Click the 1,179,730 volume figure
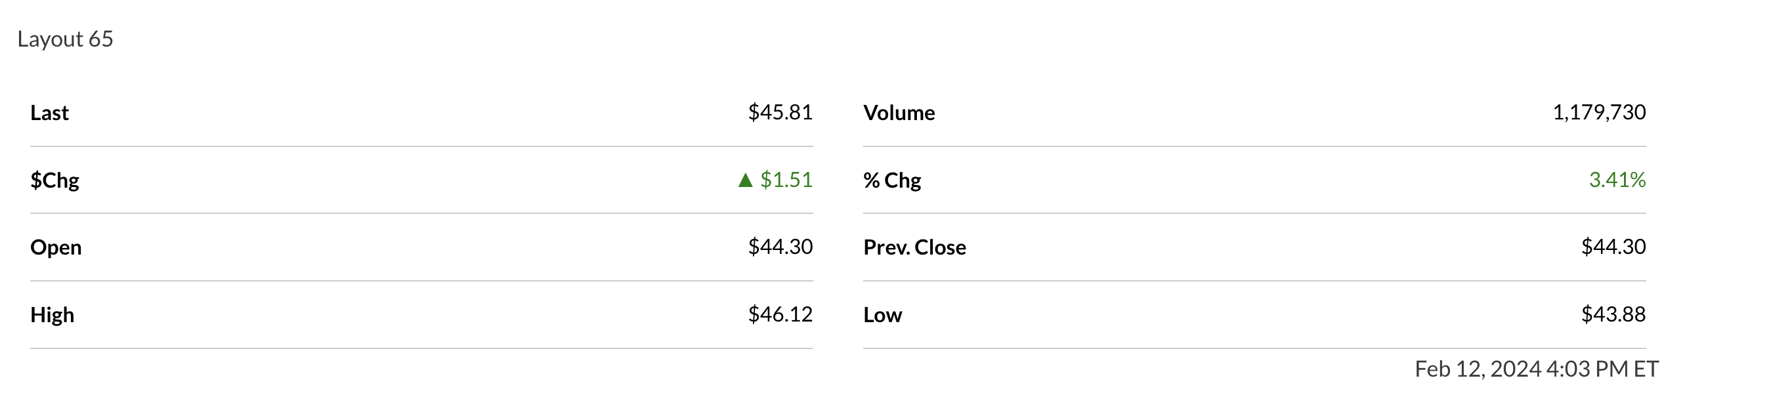Image resolution: width=1792 pixels, height=416 pixels. click(x=1598, y=112)
